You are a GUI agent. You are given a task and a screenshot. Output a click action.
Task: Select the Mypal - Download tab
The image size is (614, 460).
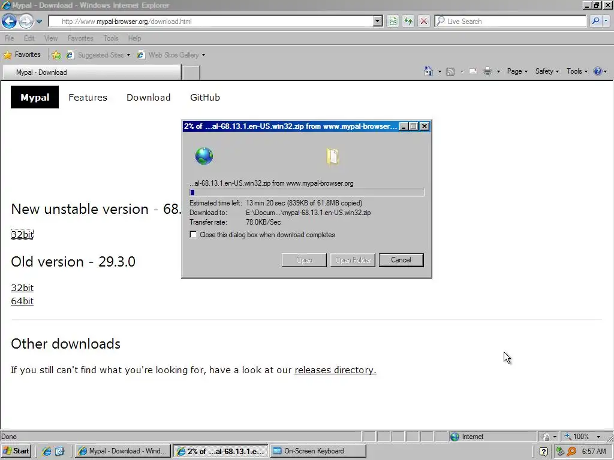coord(92,72)
